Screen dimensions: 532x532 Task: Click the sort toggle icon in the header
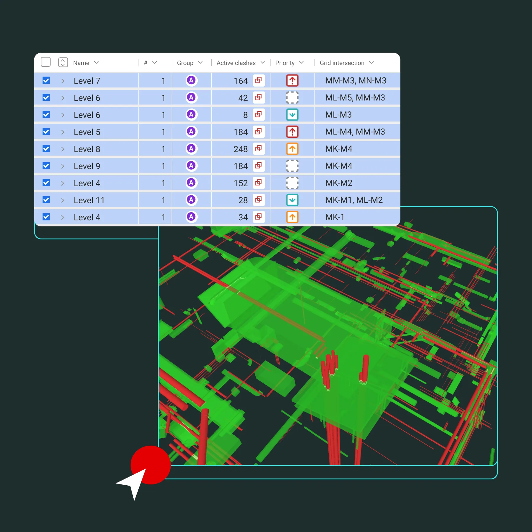tap(63, 62)
